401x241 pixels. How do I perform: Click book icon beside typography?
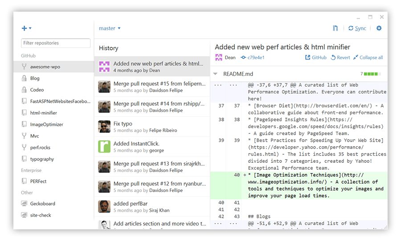pyautogui.click(x=24, y=159)
